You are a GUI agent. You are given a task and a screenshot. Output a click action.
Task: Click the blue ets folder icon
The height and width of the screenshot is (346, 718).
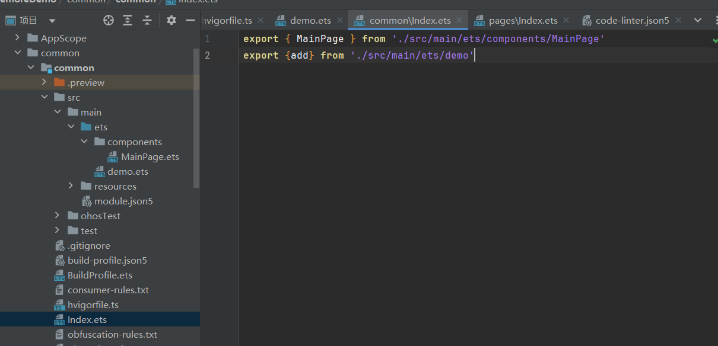[x=86, y=127]
